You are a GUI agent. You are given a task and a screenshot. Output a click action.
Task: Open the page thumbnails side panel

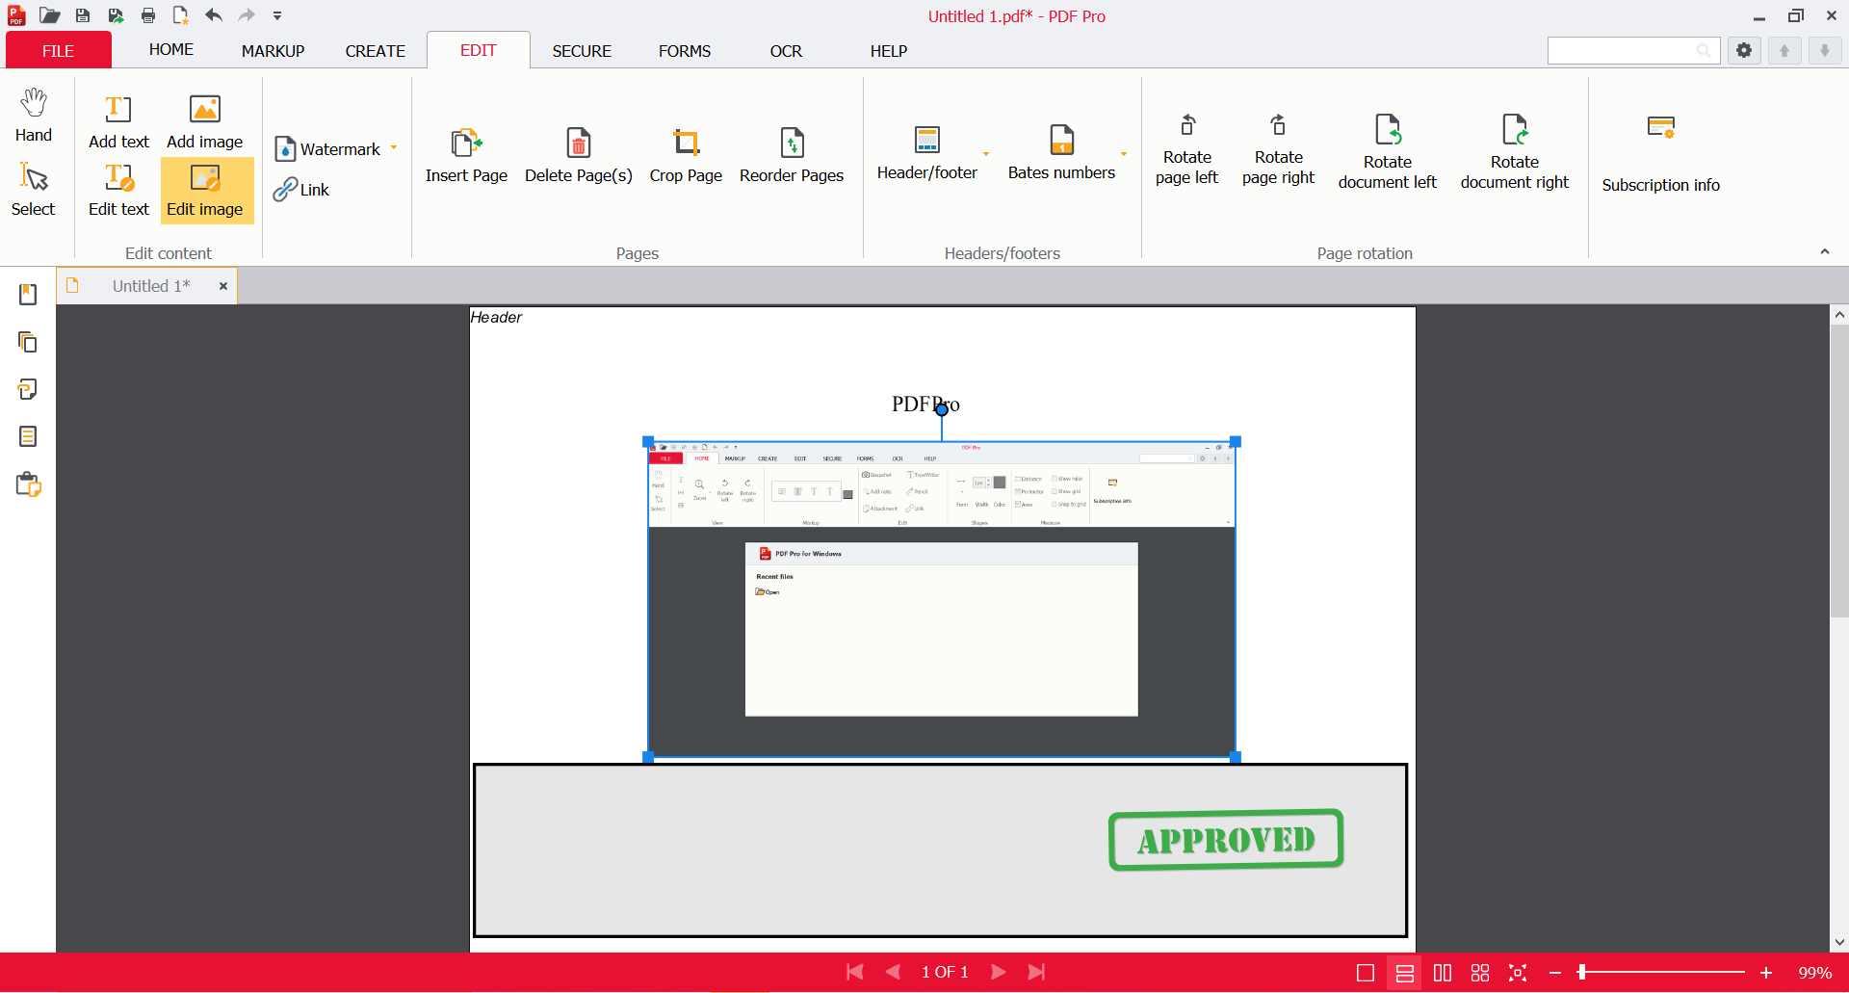[28, 342]
